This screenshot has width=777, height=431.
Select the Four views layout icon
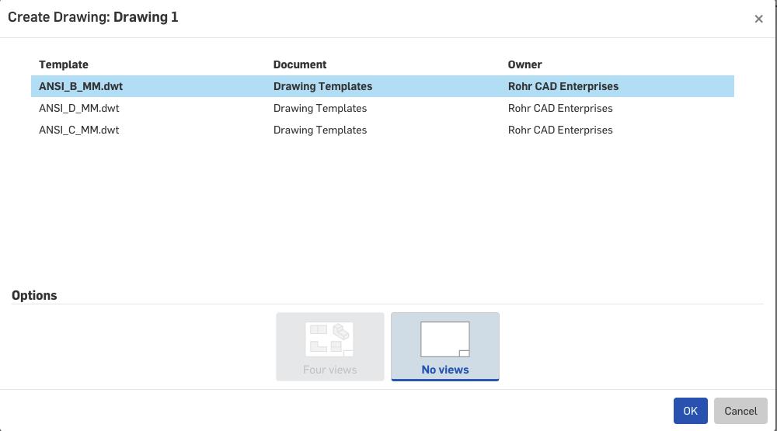[x=329, y=339]
